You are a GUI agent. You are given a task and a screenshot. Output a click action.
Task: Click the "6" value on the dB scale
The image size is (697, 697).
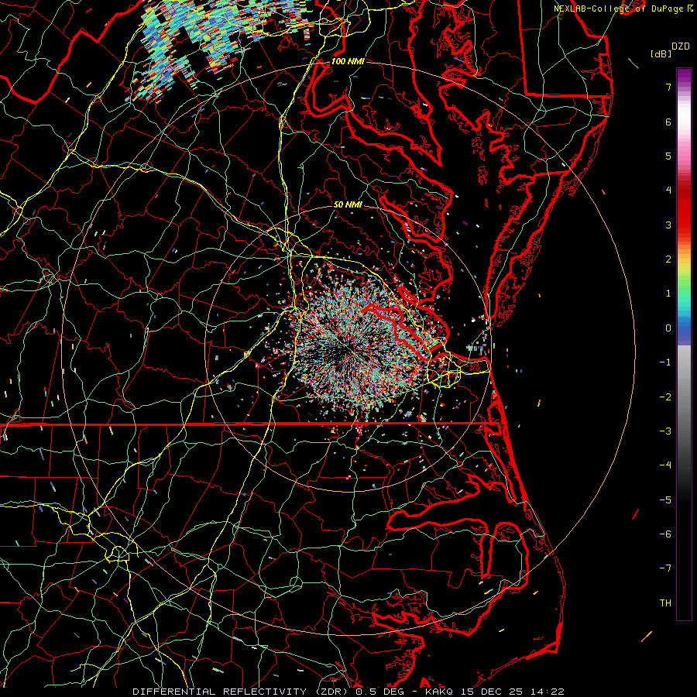668,122
